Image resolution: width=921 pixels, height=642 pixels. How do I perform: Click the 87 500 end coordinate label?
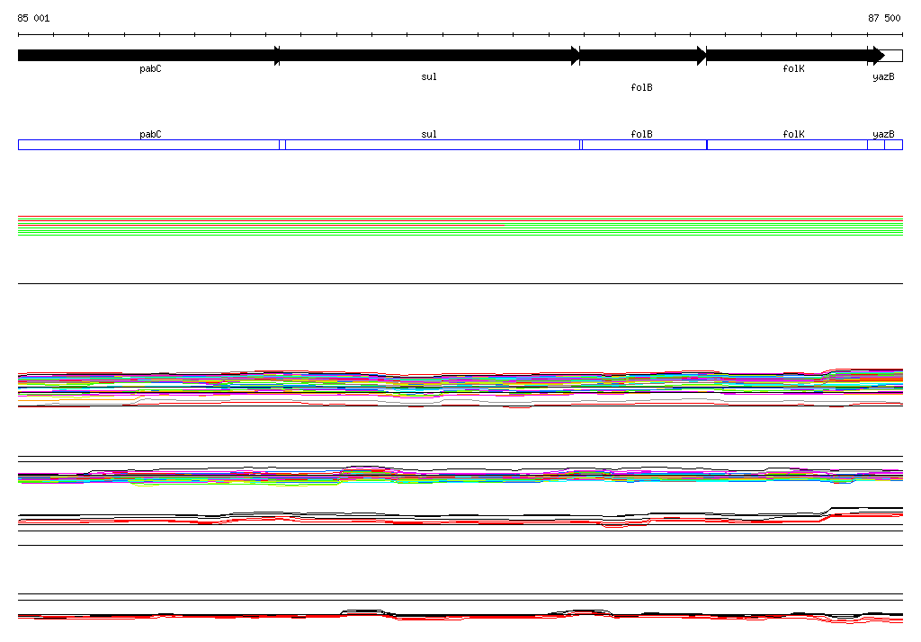click(x=884, y=18)
